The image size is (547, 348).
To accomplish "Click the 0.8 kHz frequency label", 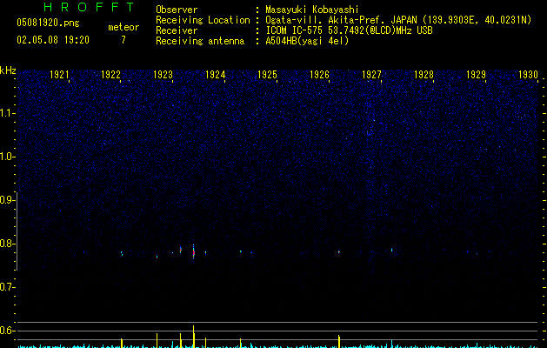I will click(7, 244).
